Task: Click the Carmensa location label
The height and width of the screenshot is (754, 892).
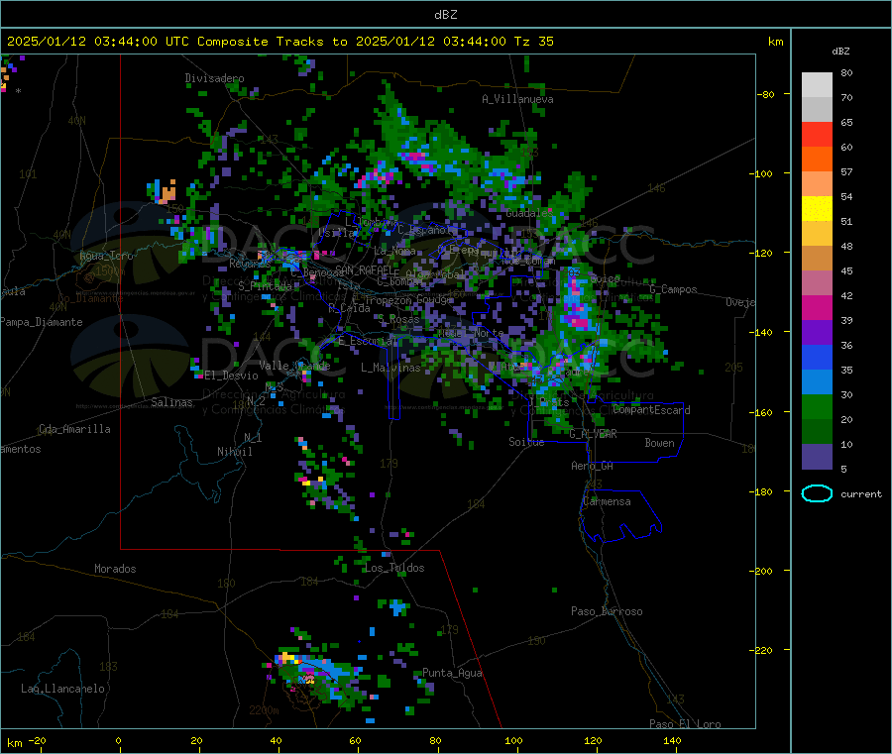Action: (x=607, y=501)
